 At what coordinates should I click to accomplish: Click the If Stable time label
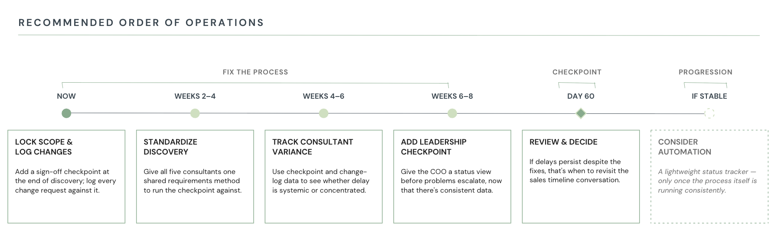point(709,96)
